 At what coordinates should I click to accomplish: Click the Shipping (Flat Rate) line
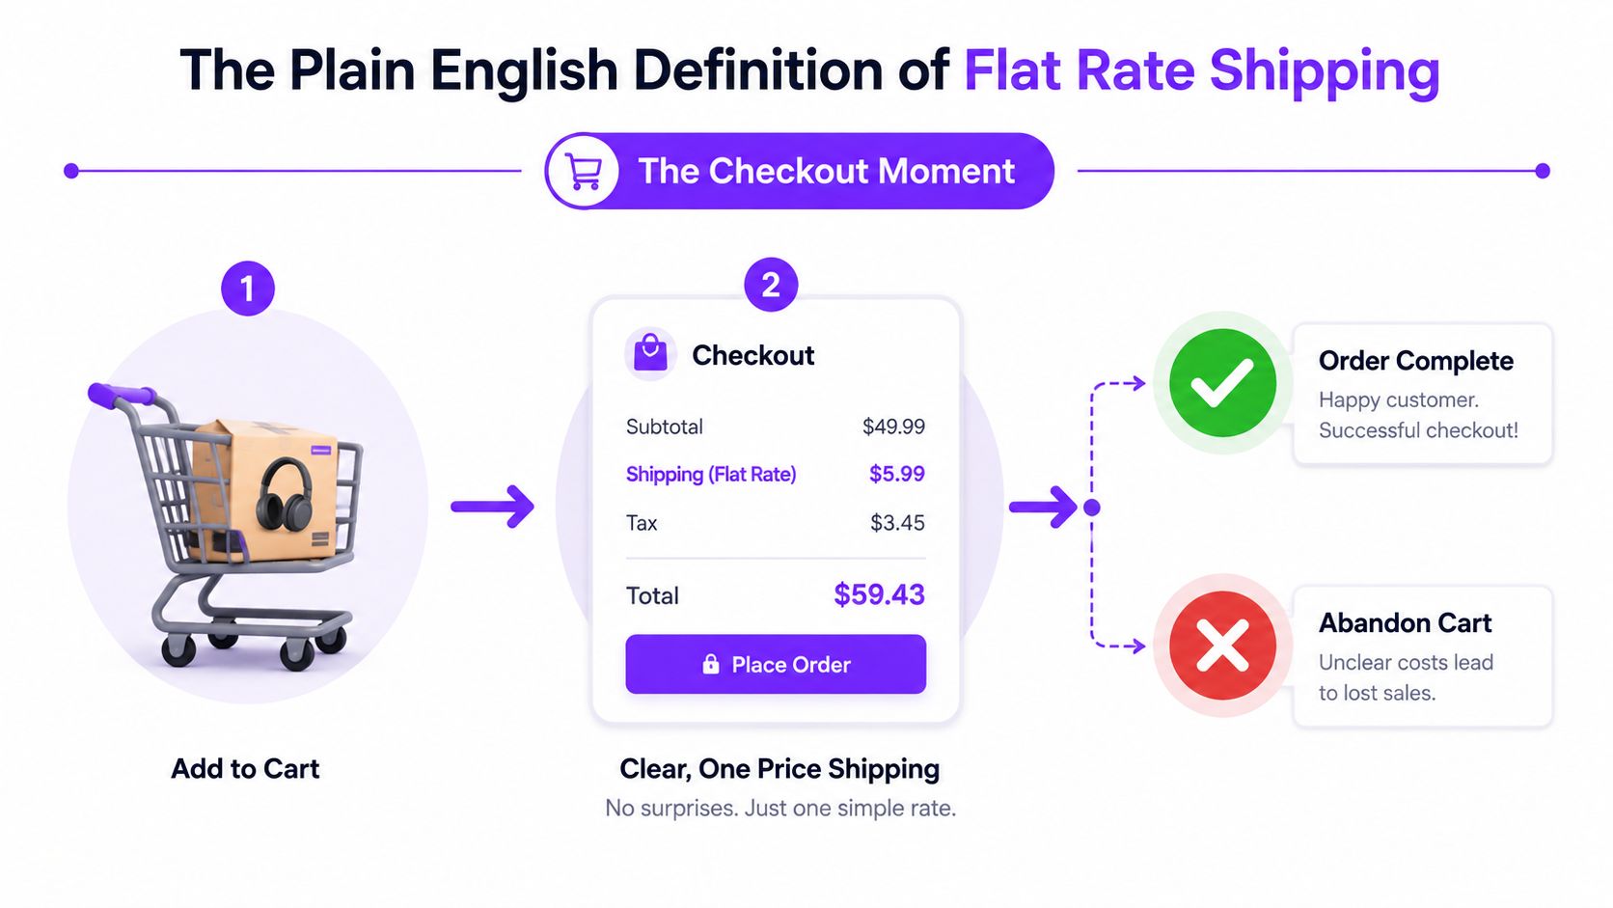pos(776,474)
